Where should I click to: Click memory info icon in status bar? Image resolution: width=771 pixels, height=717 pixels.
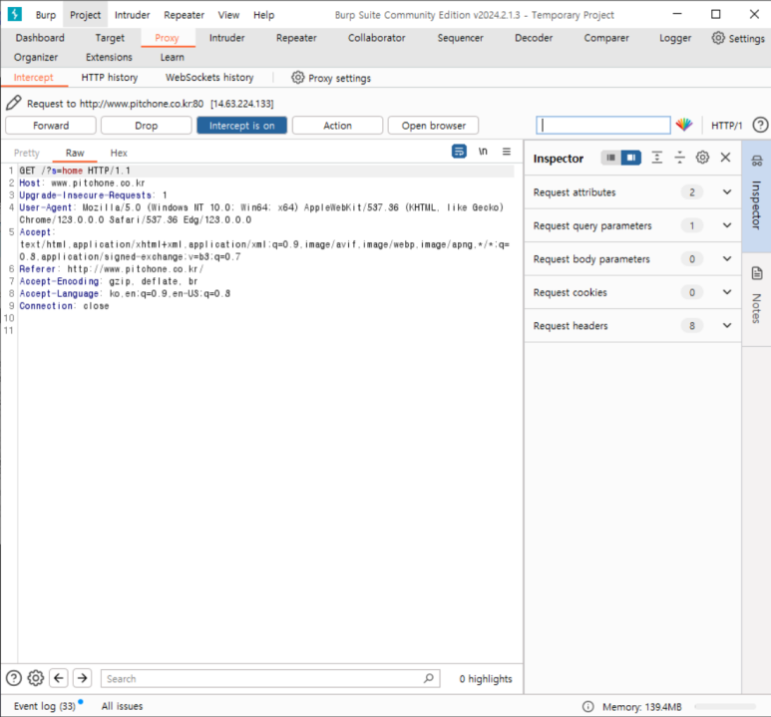[x=588, y=707]
